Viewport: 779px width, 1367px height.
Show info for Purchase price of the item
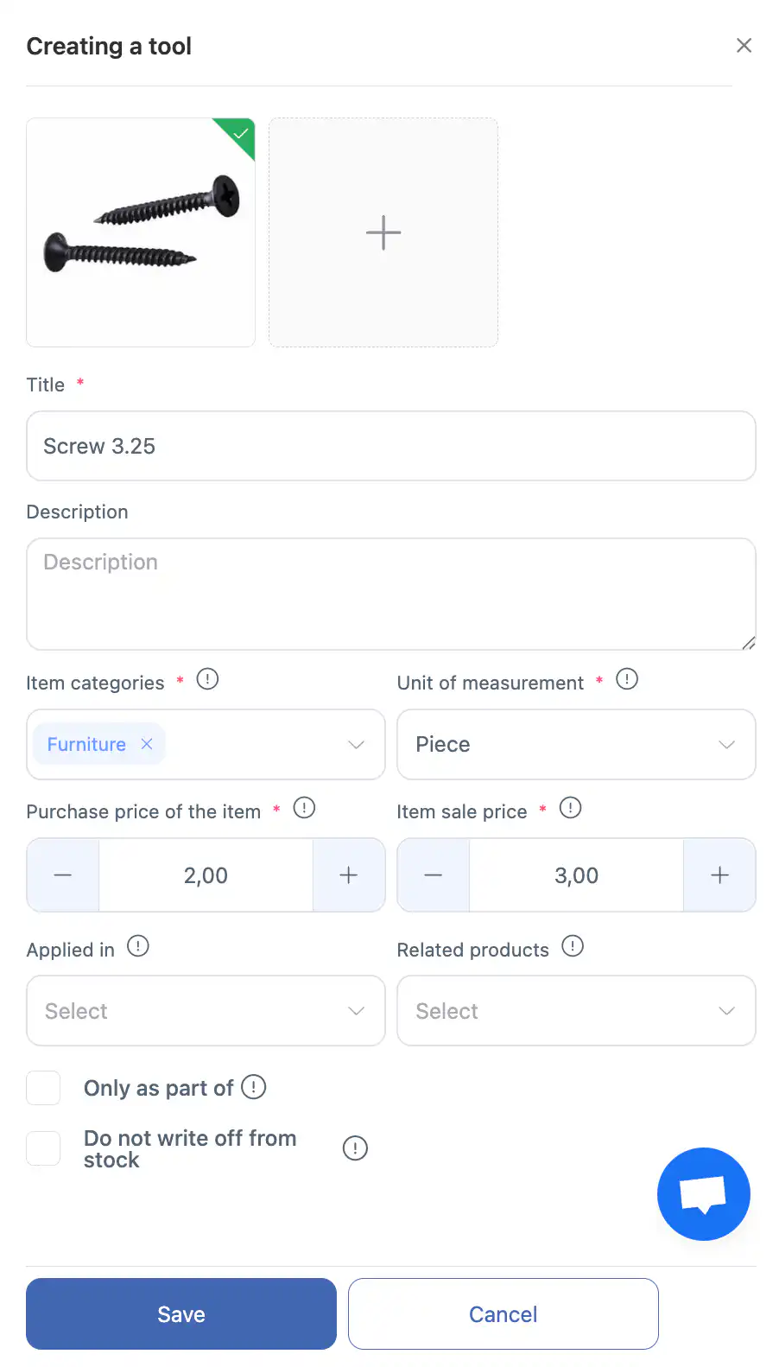tap(304, 808)
